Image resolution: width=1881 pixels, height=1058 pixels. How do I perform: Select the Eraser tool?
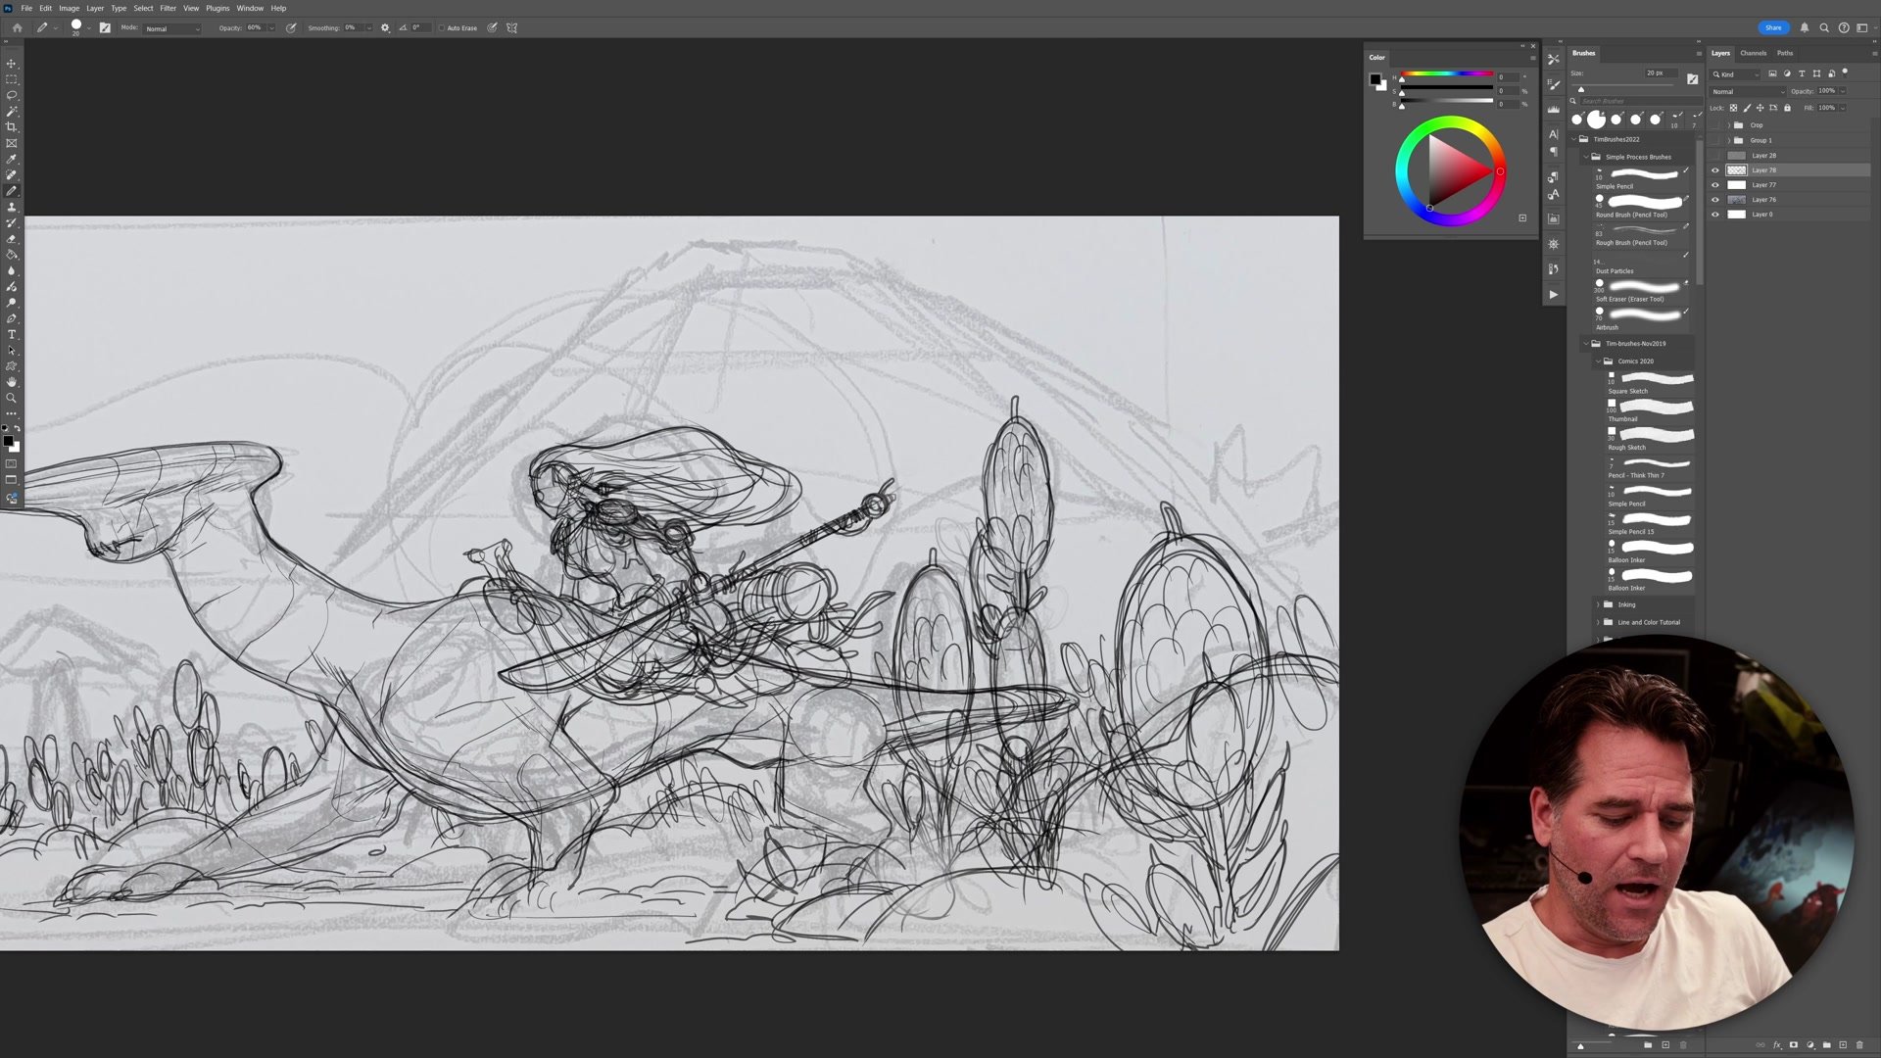pos(12,239)
